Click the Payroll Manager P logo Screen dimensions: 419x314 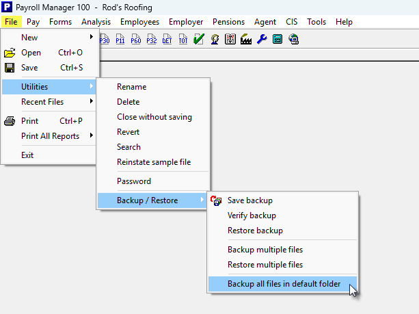(x=7, y=7)
